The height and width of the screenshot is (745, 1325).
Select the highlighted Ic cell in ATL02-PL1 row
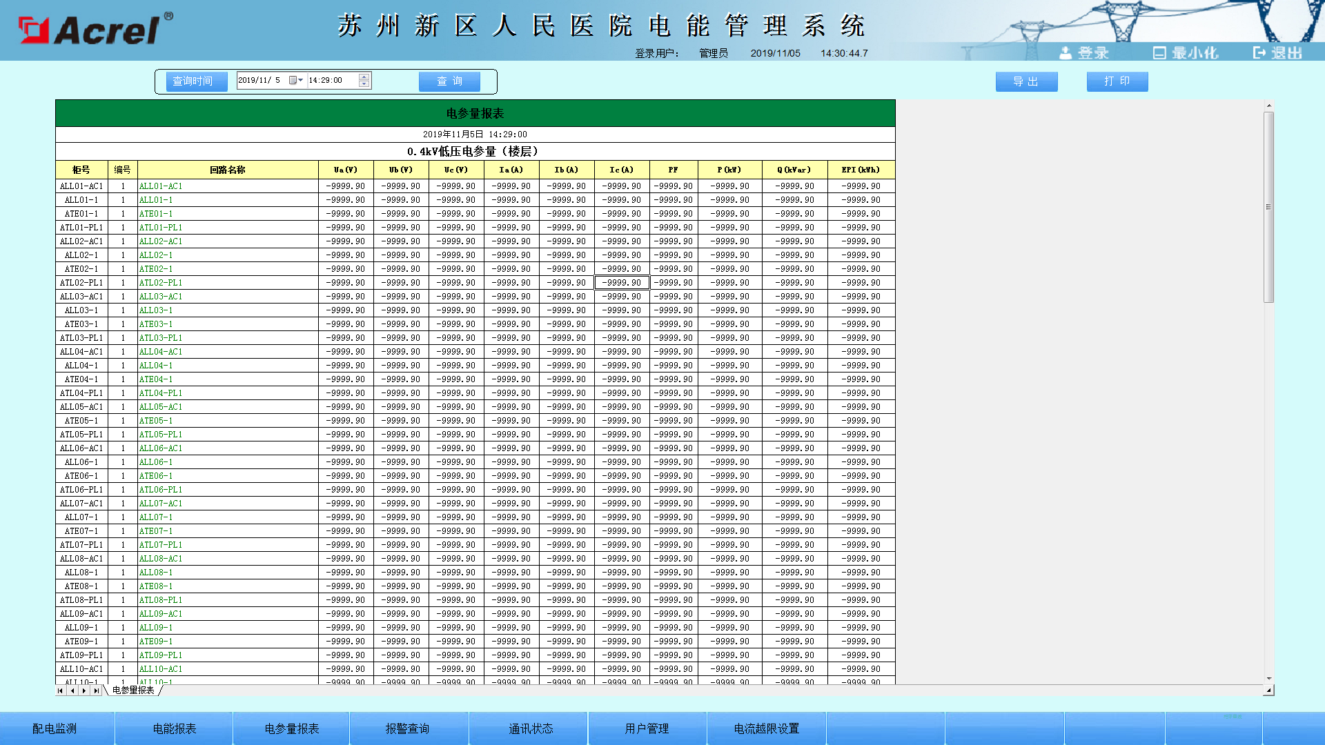[622, 283]
